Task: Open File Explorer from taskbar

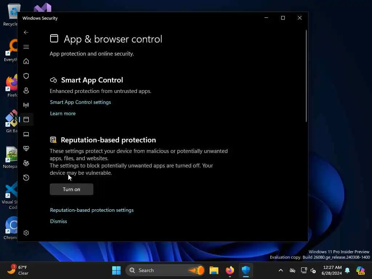Action: point(214,270)
